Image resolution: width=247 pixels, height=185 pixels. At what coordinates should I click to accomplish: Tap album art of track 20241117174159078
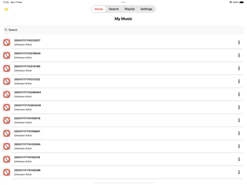tap(7, 120)
